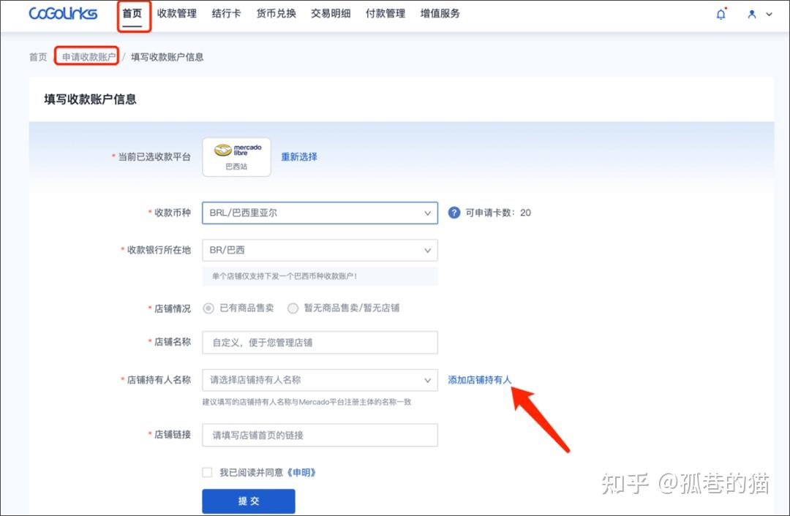This screenshot has width=790, height=516.
Task: Click the notification red dot badge
Action: click(726, 9)
